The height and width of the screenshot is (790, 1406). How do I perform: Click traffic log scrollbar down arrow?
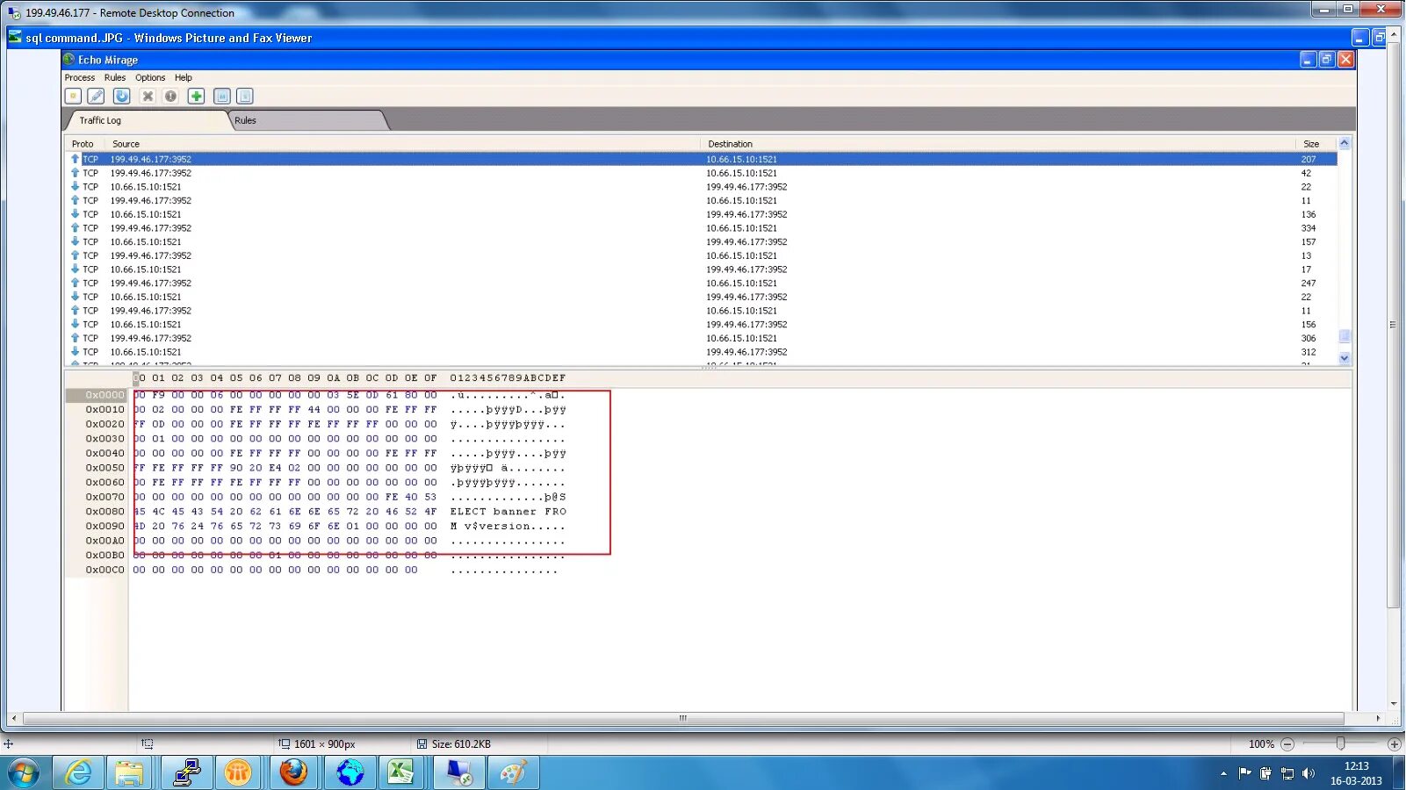(1344, 358)
